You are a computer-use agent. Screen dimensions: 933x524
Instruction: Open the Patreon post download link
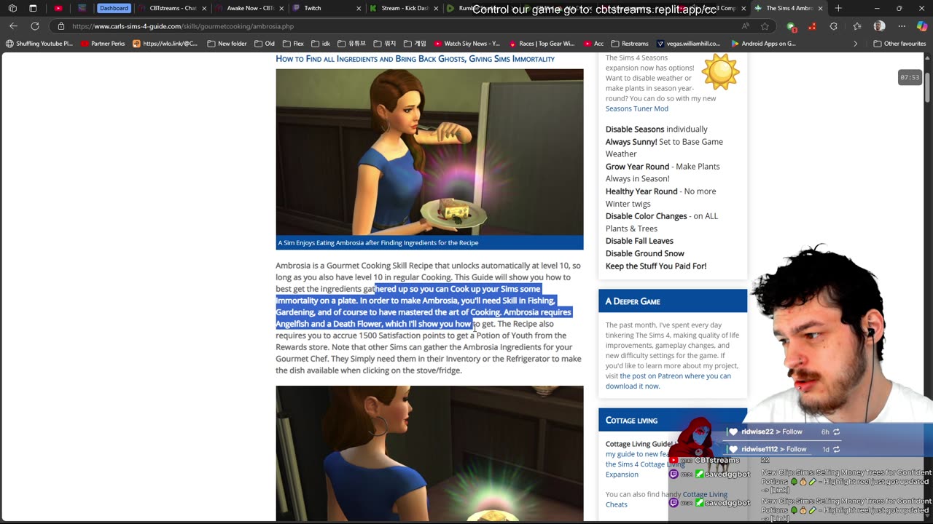(x=668, y=381)
